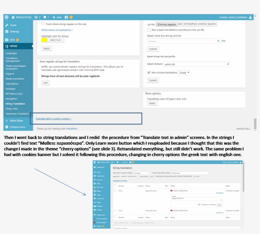The image size is (260, 234).
Task: Click the Επιλογή αρχείου file chooser button
Action: click(x=166, y=24)
